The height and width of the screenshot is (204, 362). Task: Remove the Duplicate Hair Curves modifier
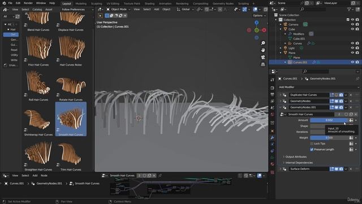point(351,95)
